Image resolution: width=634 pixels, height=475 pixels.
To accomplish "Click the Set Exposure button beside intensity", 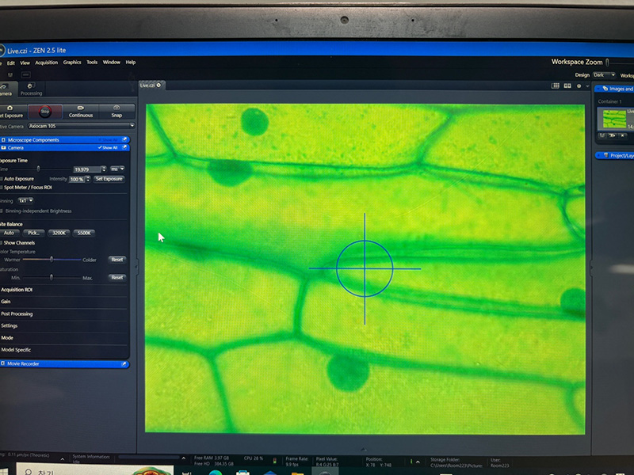I will [109, 179].
